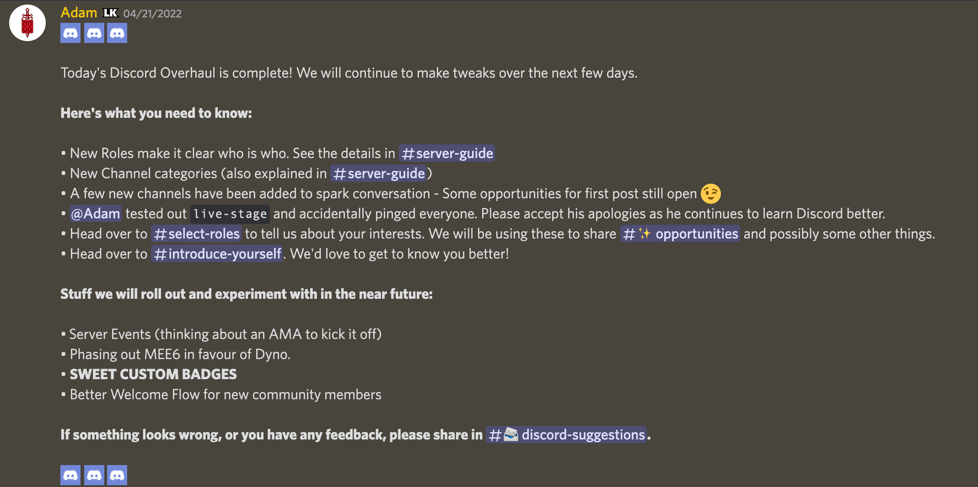
Task: Click the first Discord emoji below the message
Action: [70, 475]
